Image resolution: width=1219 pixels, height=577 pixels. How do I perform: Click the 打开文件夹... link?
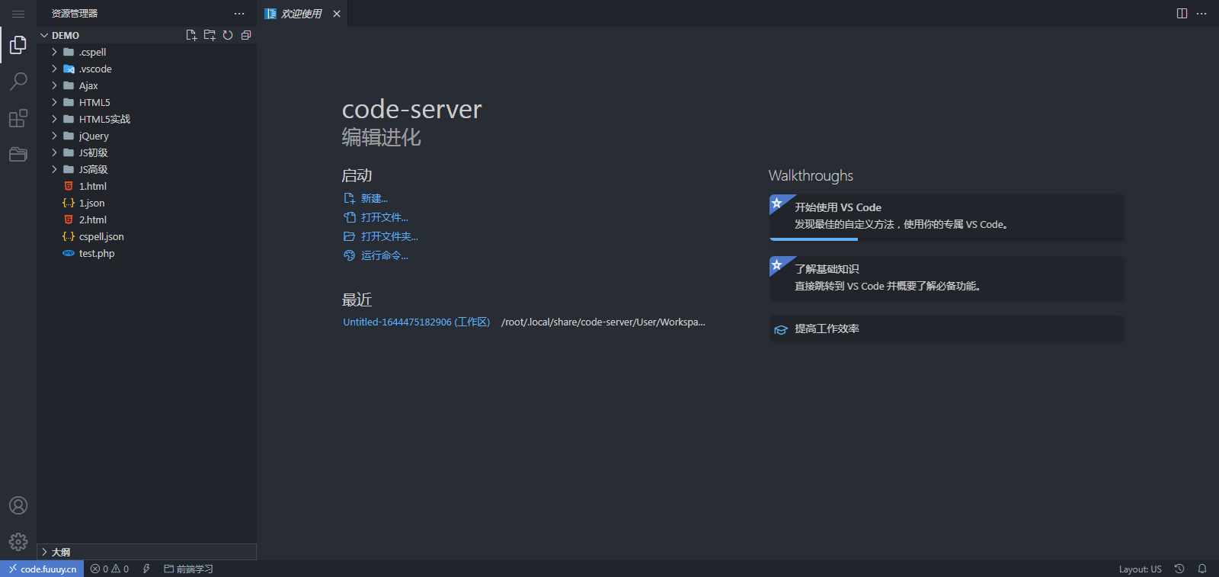click(x=381, y=236)
